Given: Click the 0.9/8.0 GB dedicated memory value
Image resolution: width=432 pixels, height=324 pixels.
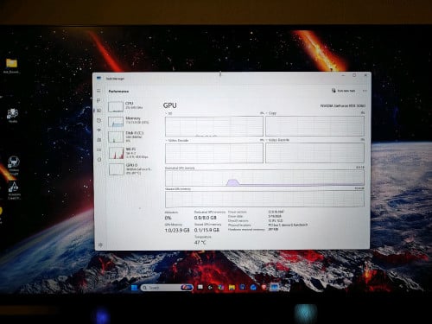Looking at the screenshot, I should pos(205,218).
